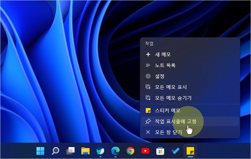Choose 모든 메모 숨기기 entry

[x=190, y=98]
